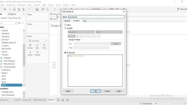Switch to the General tab

(x=67, y=21)
